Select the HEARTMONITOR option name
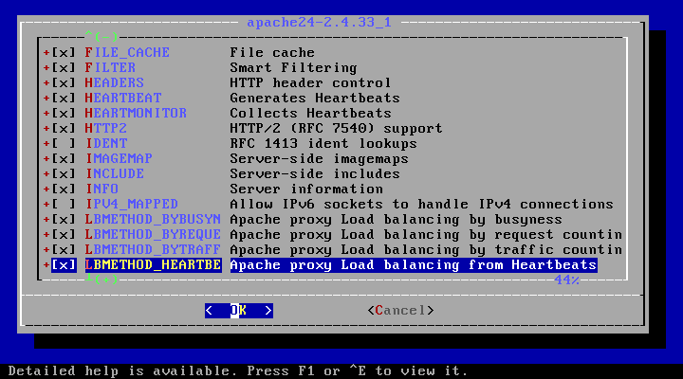Image resolution: width=683 pixels, height=379 pixels. click(136, 113)
